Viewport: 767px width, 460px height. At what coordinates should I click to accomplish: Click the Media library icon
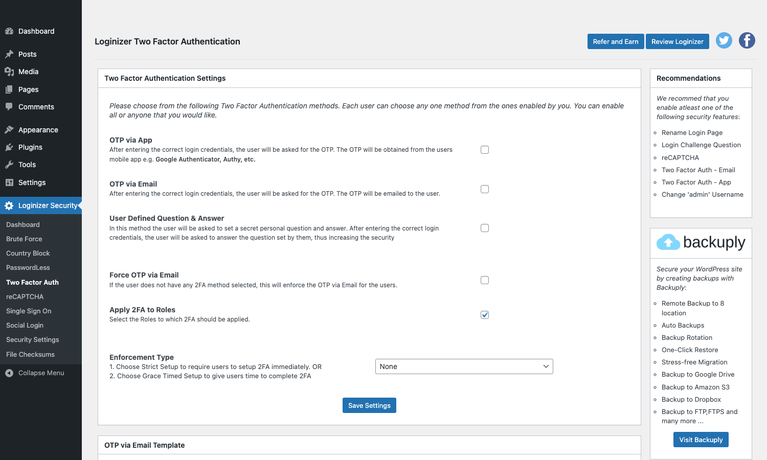[x=9, y=72]
